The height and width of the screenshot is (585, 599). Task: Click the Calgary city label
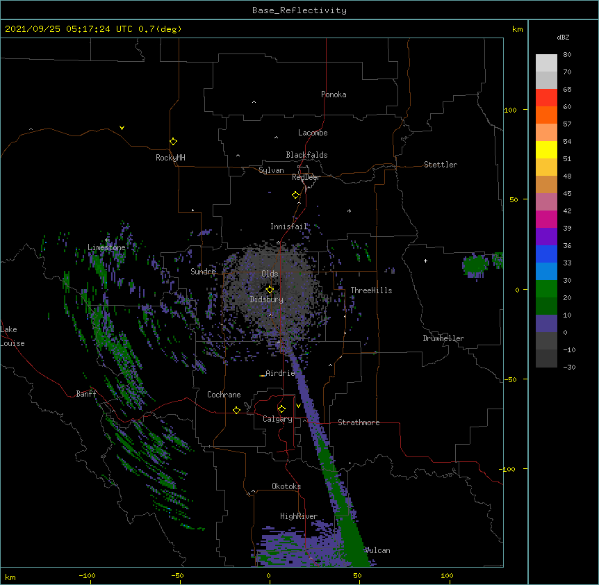277,419
